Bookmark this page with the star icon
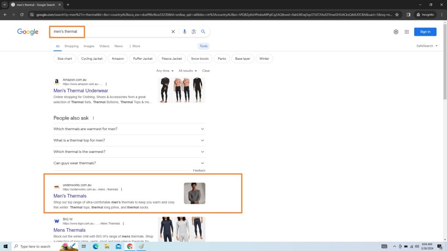This screenshot has height=251, width=447. 396,14
